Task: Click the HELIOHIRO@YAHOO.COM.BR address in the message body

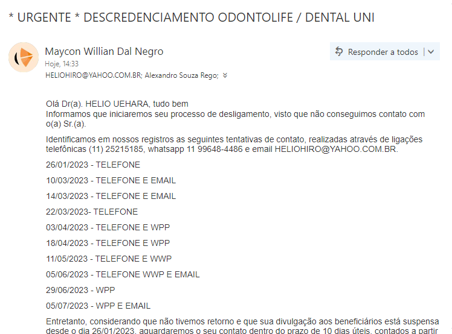Action: 336,149
